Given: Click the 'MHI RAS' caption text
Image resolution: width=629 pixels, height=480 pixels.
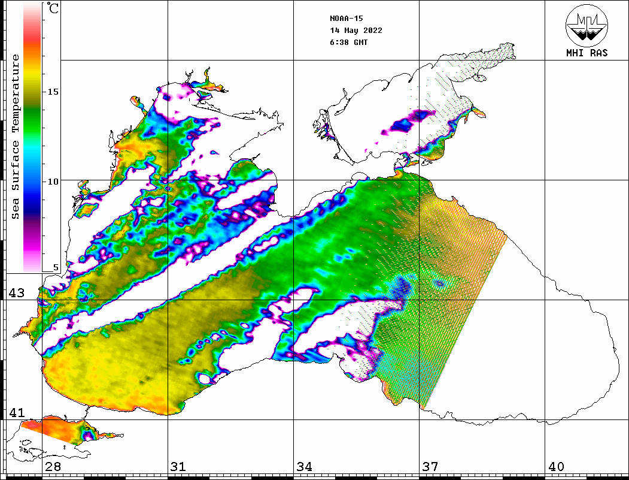Looking at the screenshot, I should click(587, 53).
